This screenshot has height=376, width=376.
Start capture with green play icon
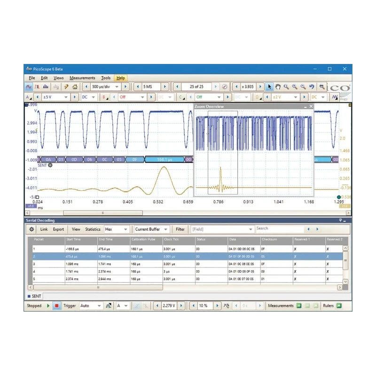48,306
